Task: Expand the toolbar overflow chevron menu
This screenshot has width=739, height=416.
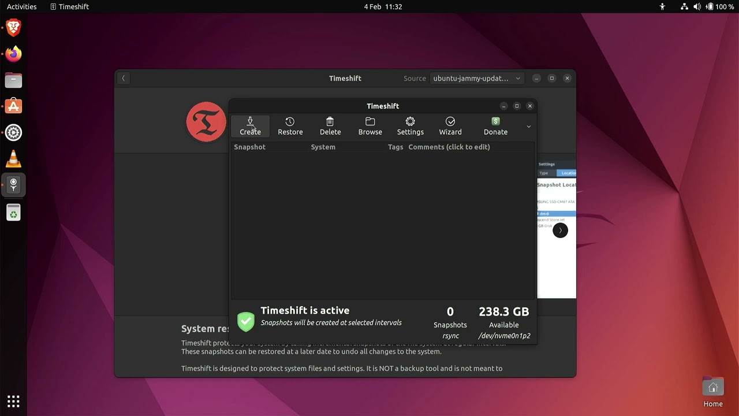Action: pyautogui.click(x=528, y=127)
